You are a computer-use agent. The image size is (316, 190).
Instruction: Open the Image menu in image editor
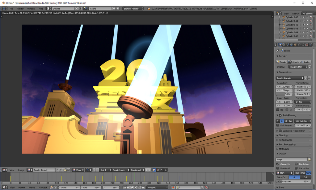point(21,170)
